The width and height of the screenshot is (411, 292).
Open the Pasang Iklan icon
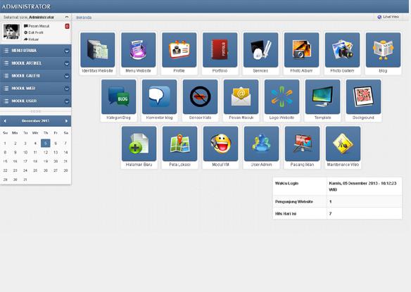pos(302,144)
